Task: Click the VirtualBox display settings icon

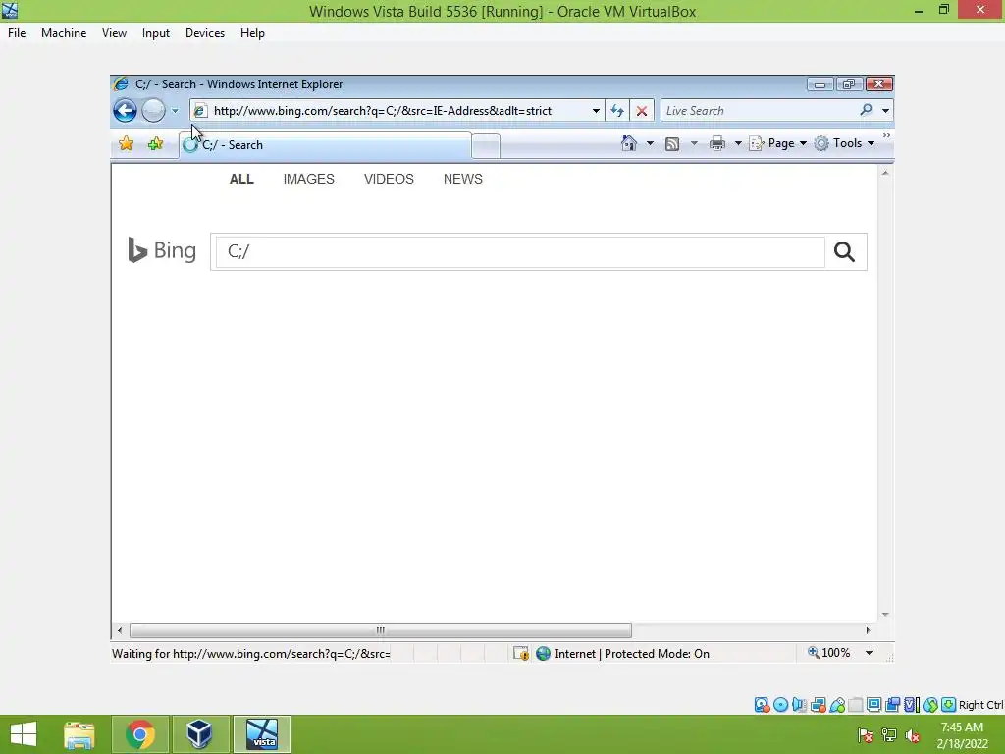Action: (873, 705)
